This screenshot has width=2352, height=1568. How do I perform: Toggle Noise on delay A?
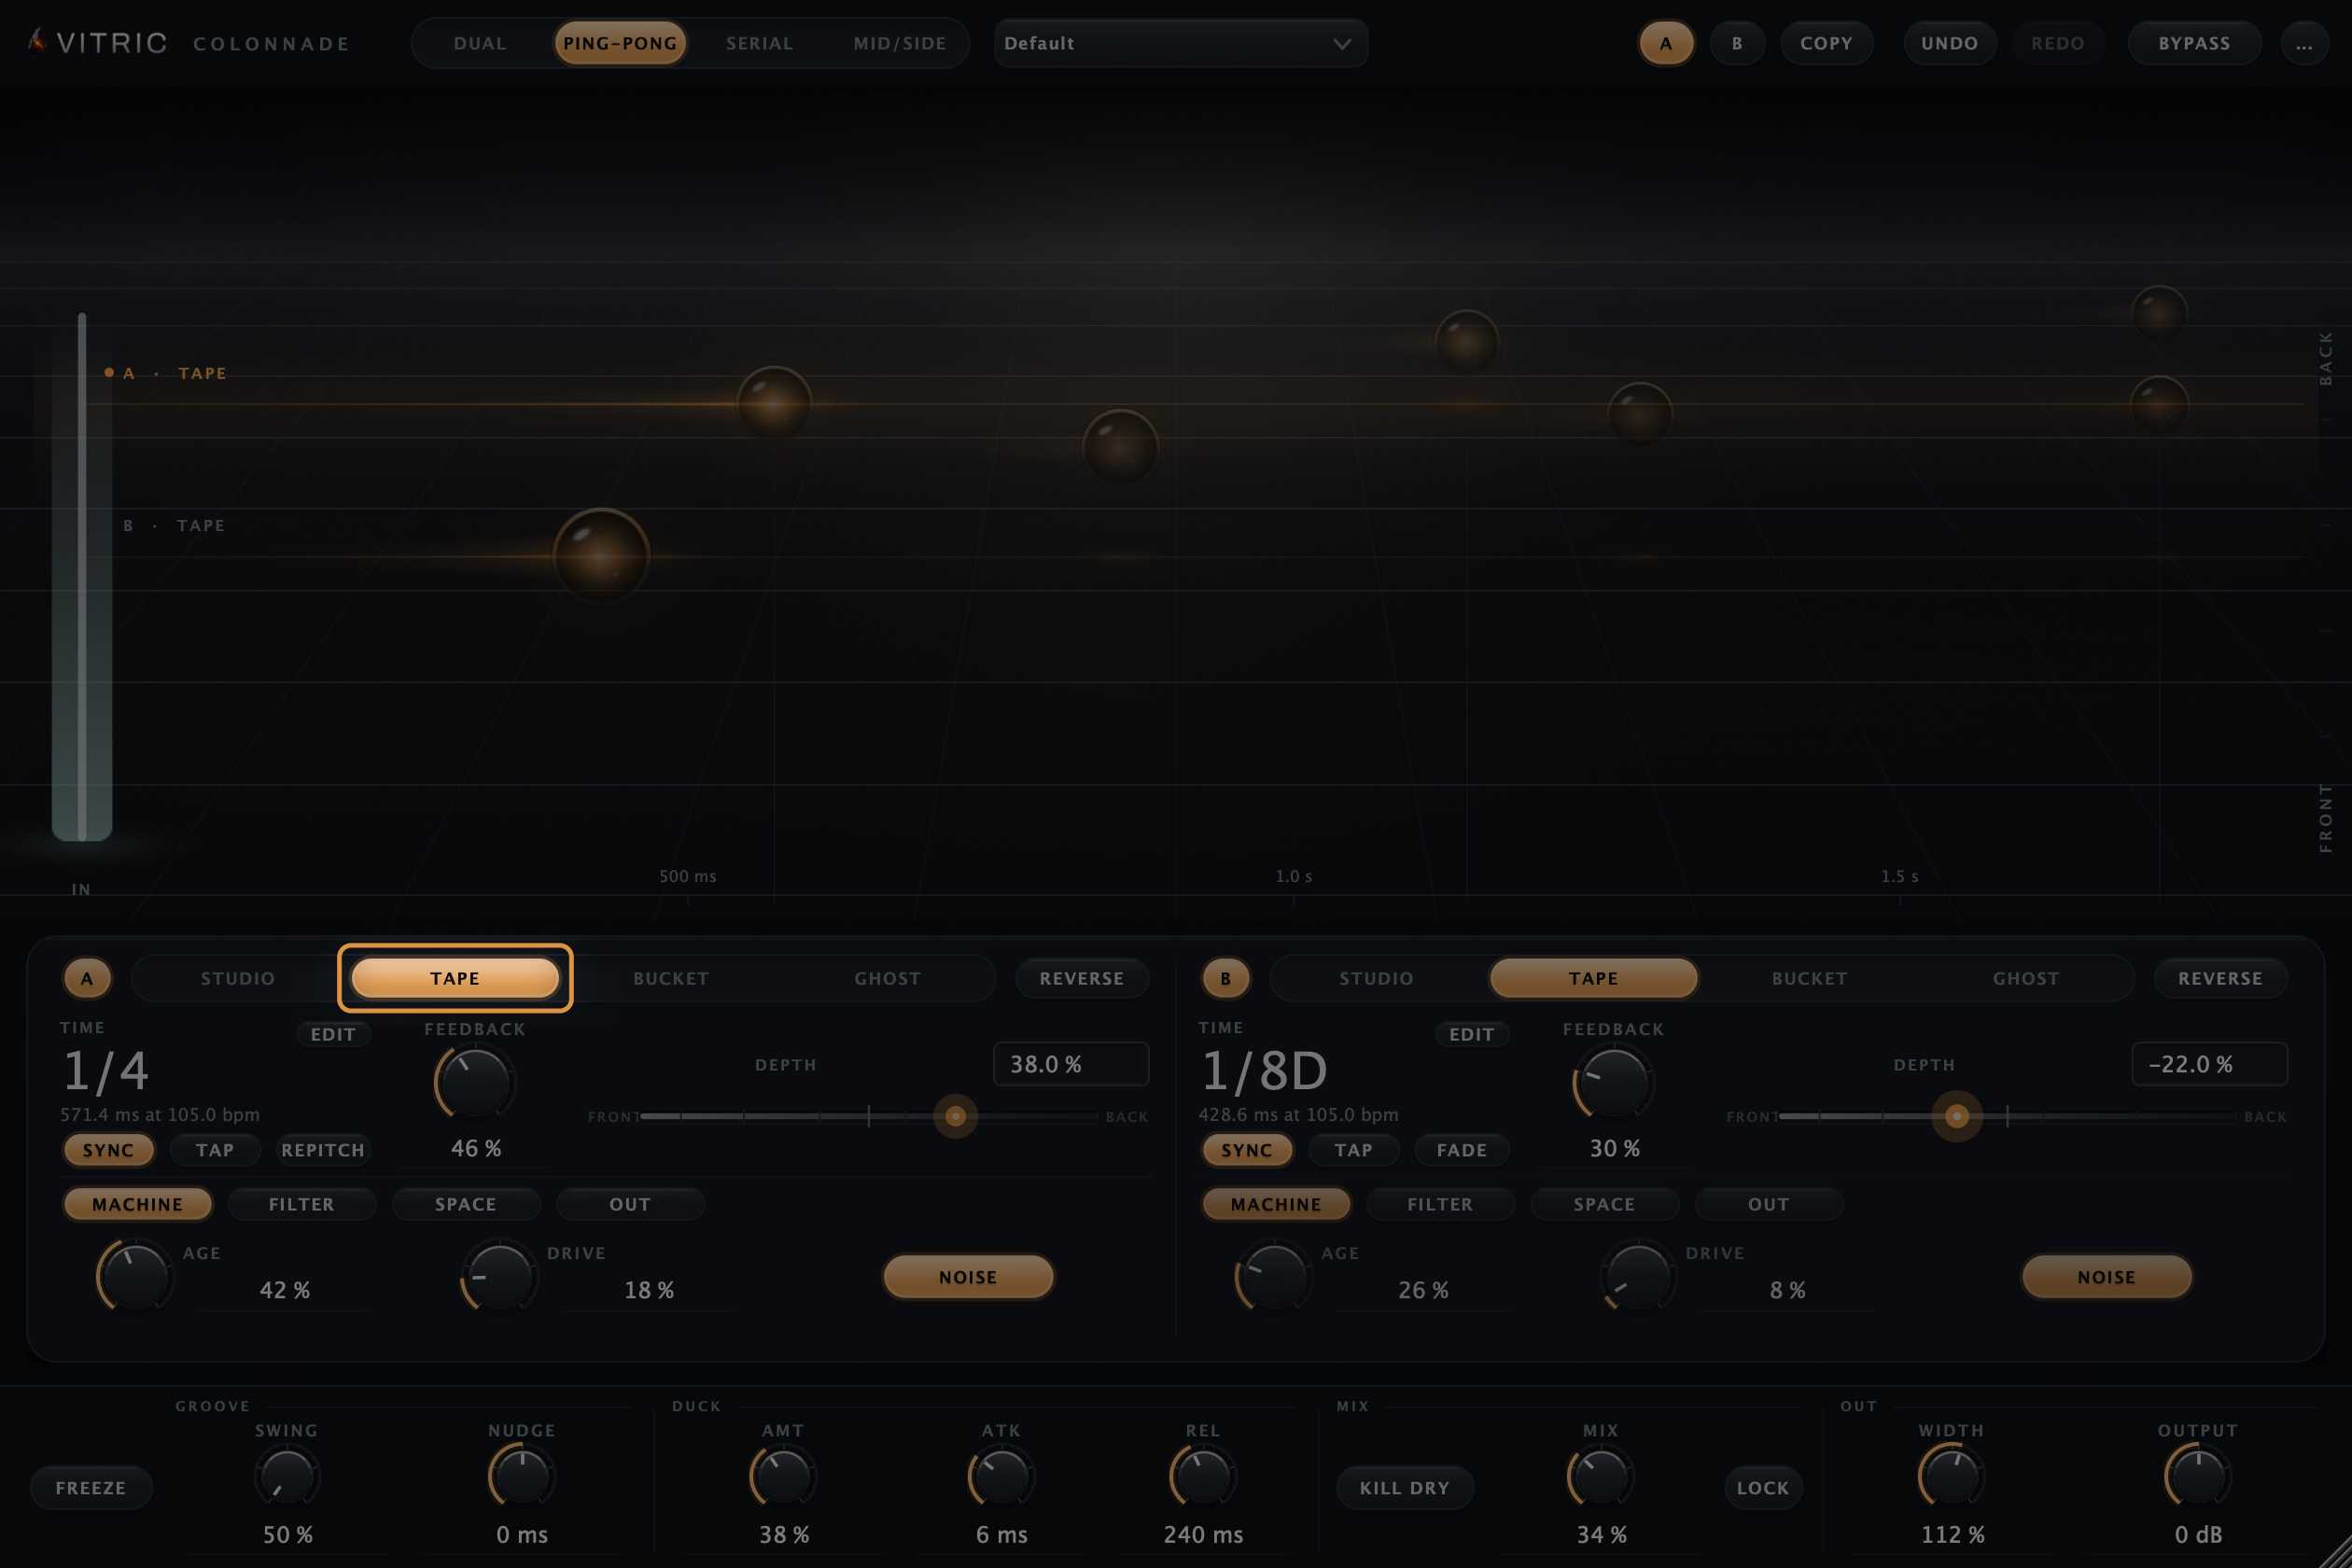pyautogui.click(x=968, y=1277)
